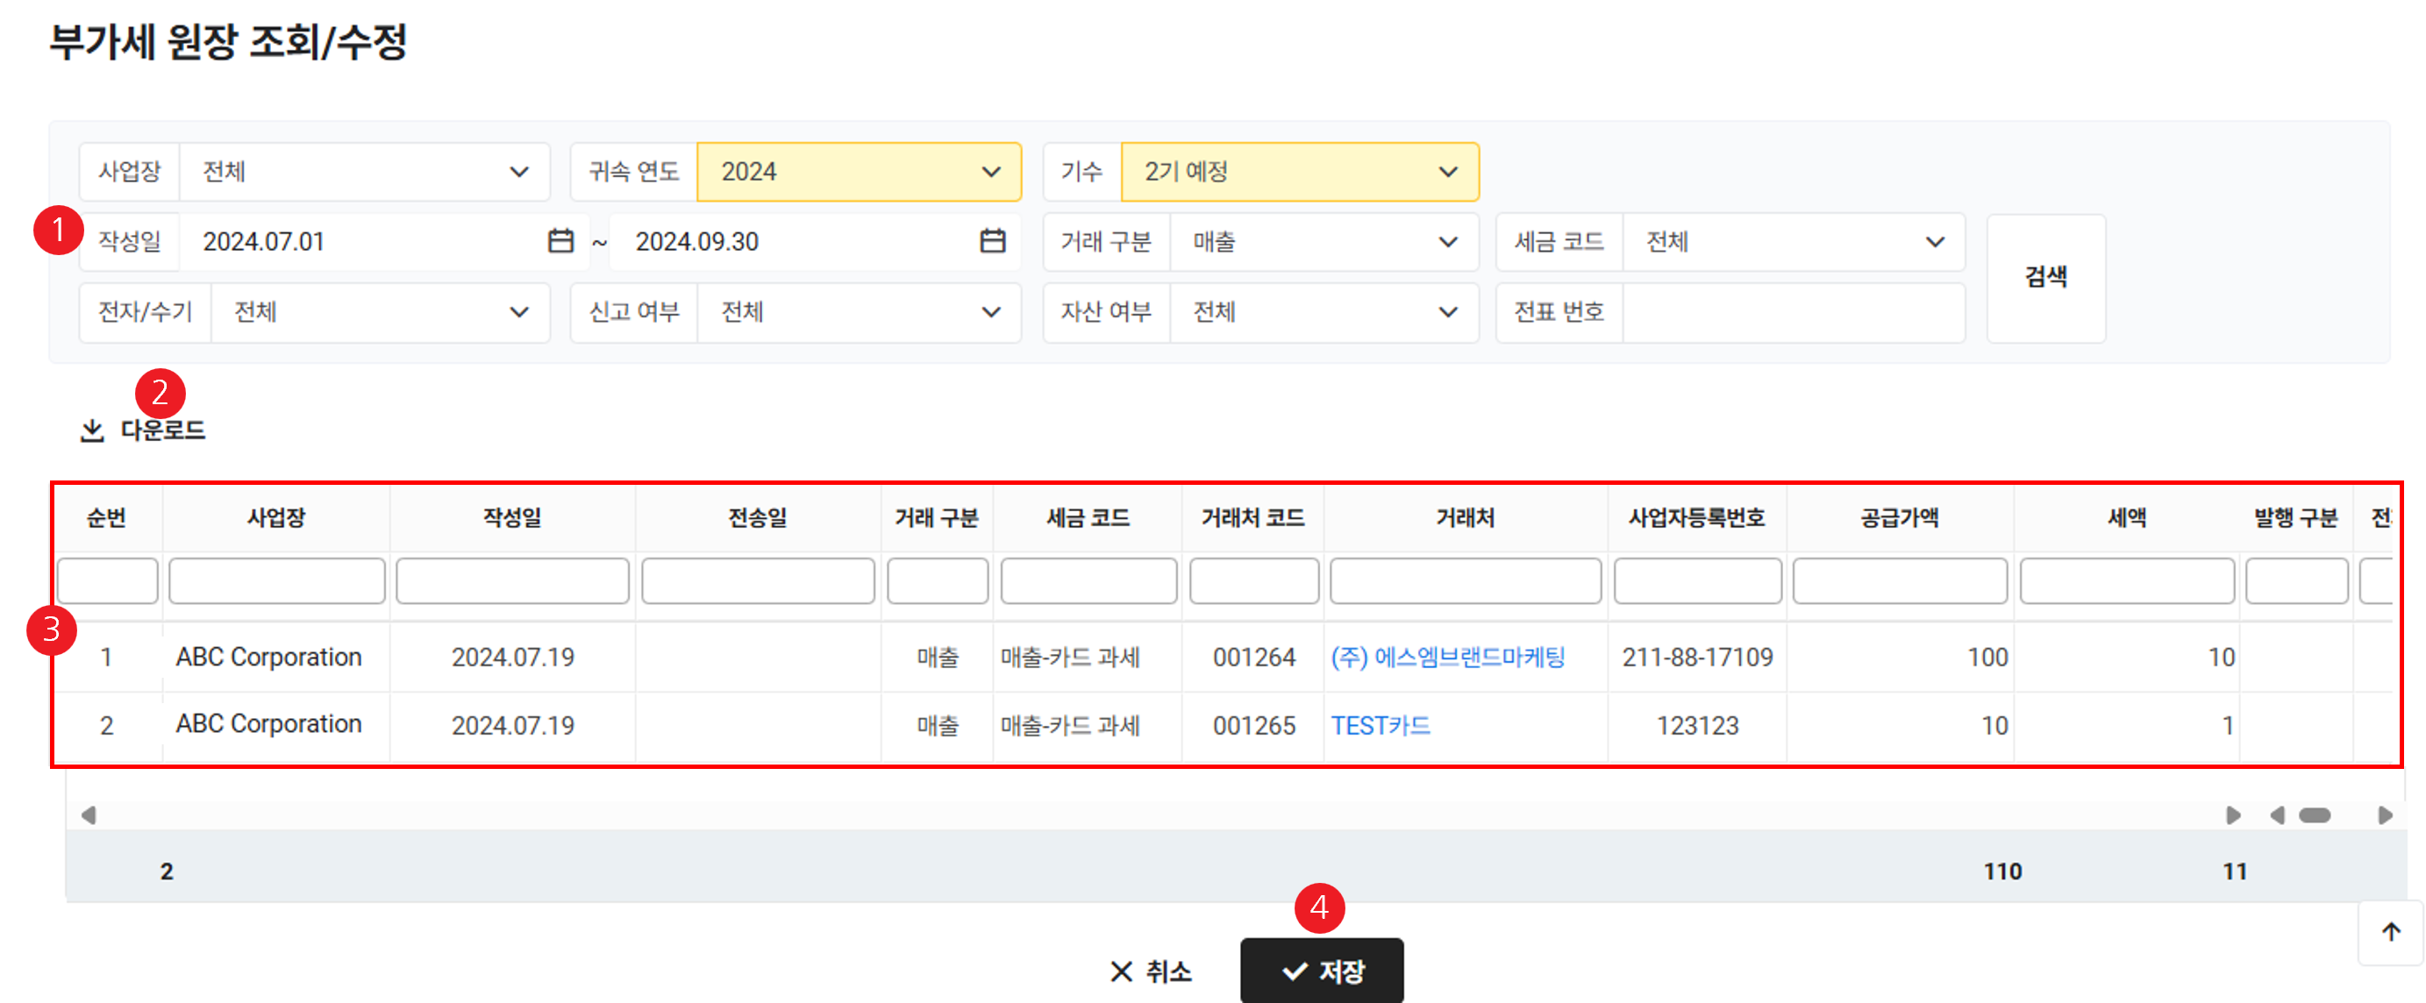
Task: Click the scroll-to-top arrow button
Action: click(2390, 931)
